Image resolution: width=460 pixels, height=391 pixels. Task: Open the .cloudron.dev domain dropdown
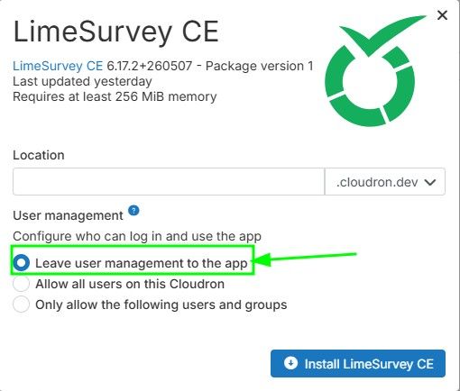[x=385, y=182]
